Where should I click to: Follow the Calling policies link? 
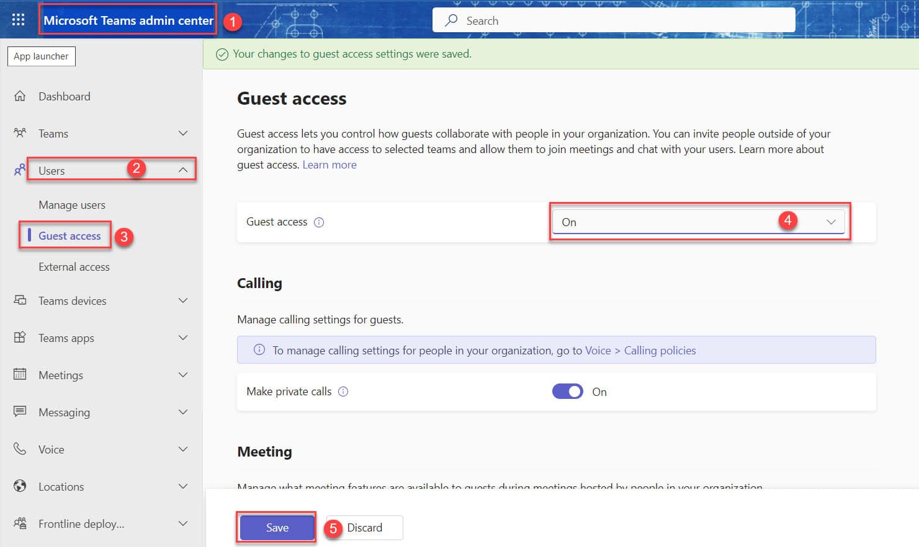660,351
